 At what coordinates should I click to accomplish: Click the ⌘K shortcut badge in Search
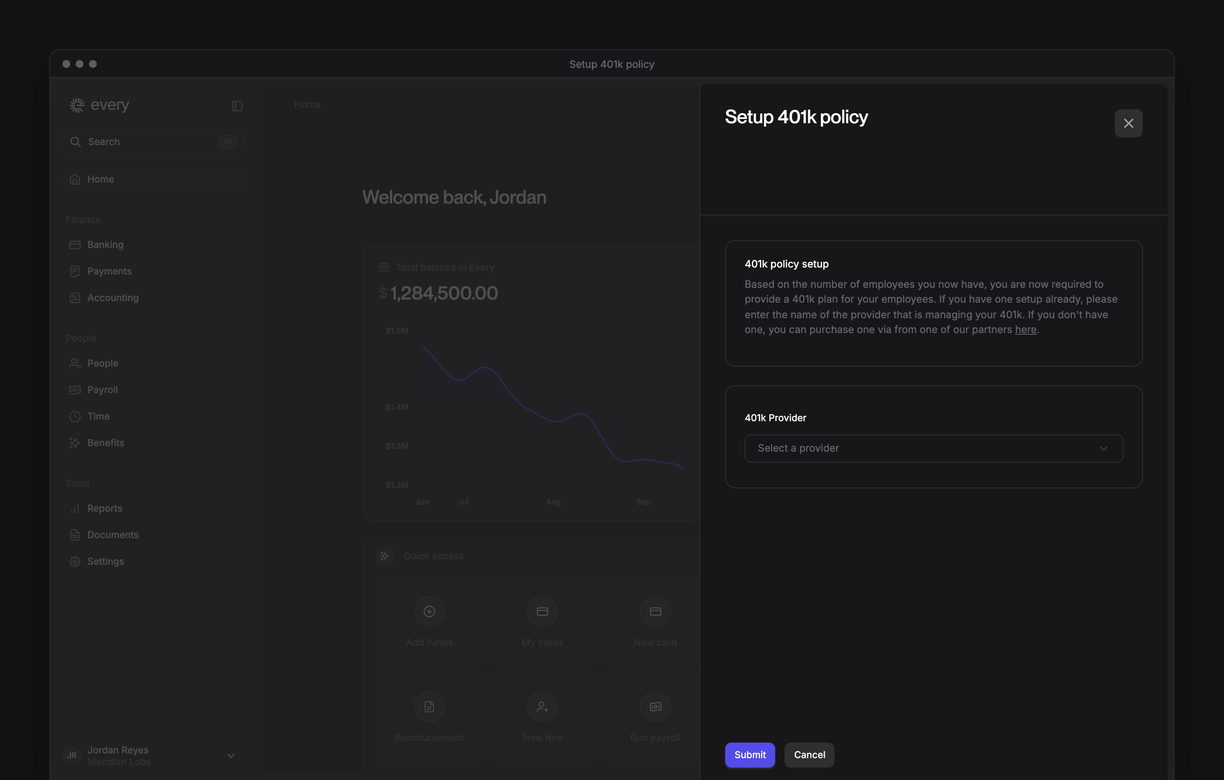click(228, 142)
